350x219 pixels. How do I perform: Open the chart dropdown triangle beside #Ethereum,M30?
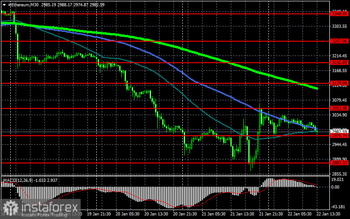click(x=4, y=4)
